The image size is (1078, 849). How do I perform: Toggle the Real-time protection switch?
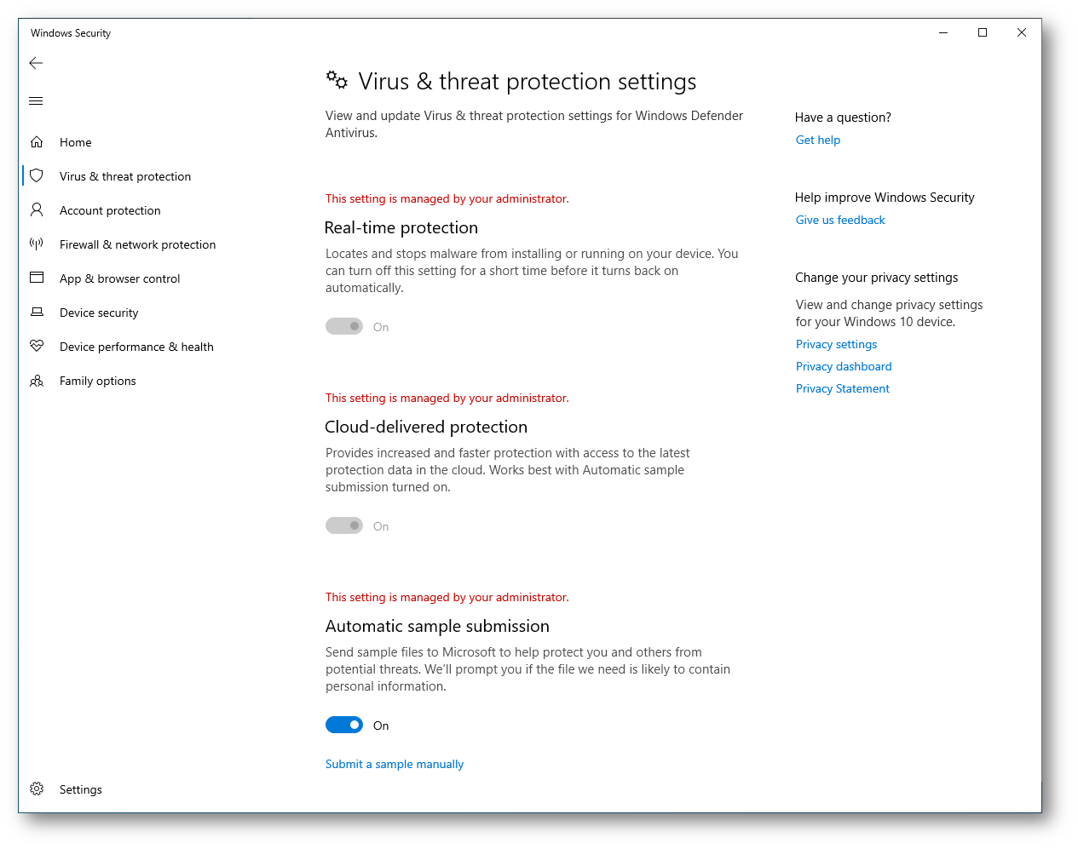tap(344, 326)
